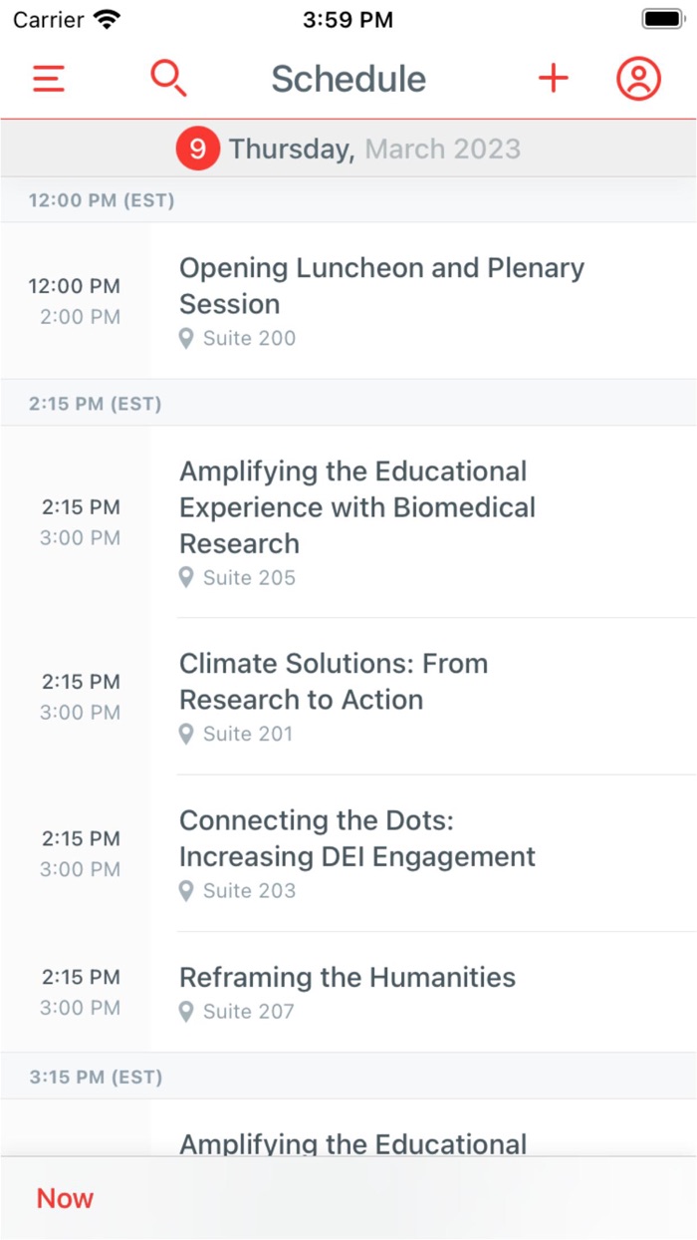Open Reframing the Humanities session
The height and width of the screenshot is (1240, 697).
click(348, 978)
